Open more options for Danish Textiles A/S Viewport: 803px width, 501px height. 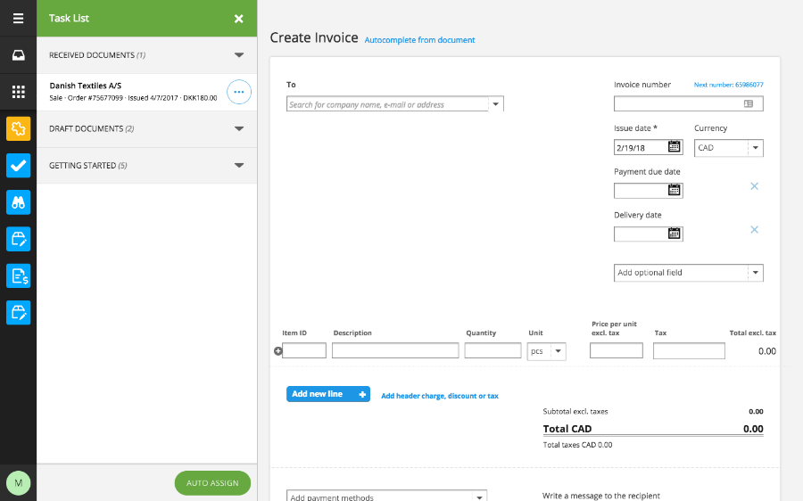[238, 92]
